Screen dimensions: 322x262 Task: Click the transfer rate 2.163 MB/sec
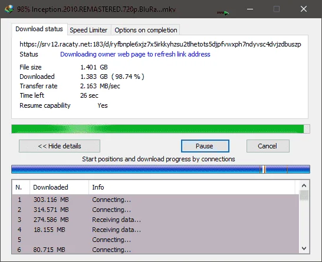[100, 86]
